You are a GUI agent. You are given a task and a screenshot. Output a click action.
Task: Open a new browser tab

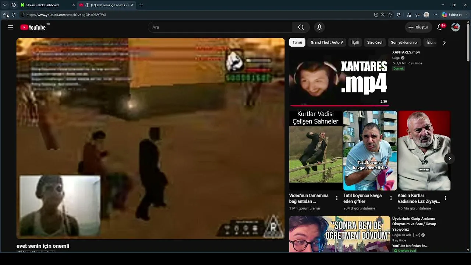pos(141,5)
